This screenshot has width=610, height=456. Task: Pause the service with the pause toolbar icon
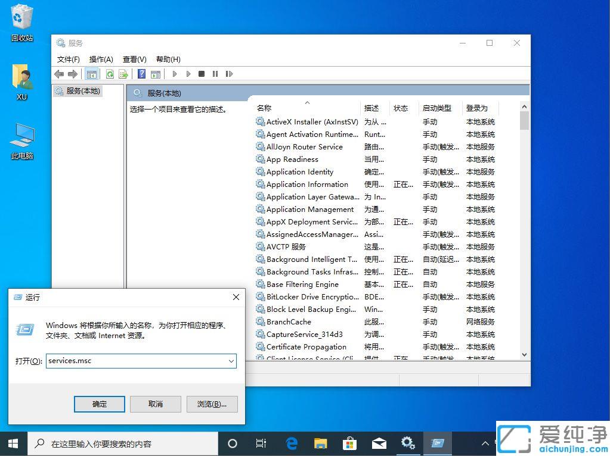pyautogui.click(x=215, y=73)
